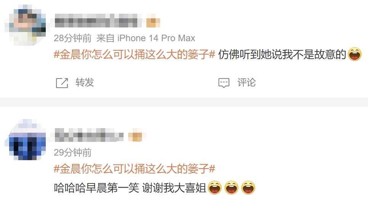Click the comment speech-bubble icon
Image resolution: width=368 pixels, height=204 pixels.
(224, 83)
